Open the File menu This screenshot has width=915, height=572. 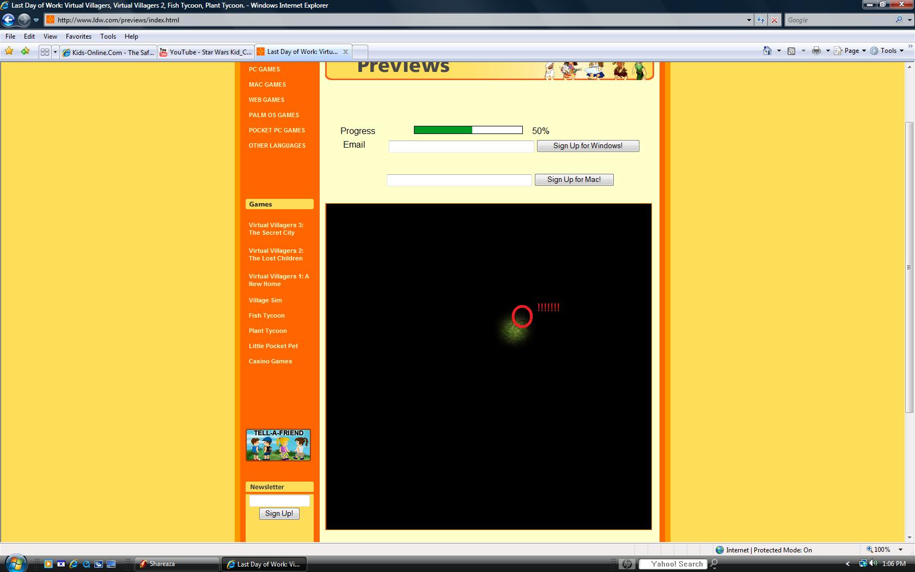click(x=10, y=36)
